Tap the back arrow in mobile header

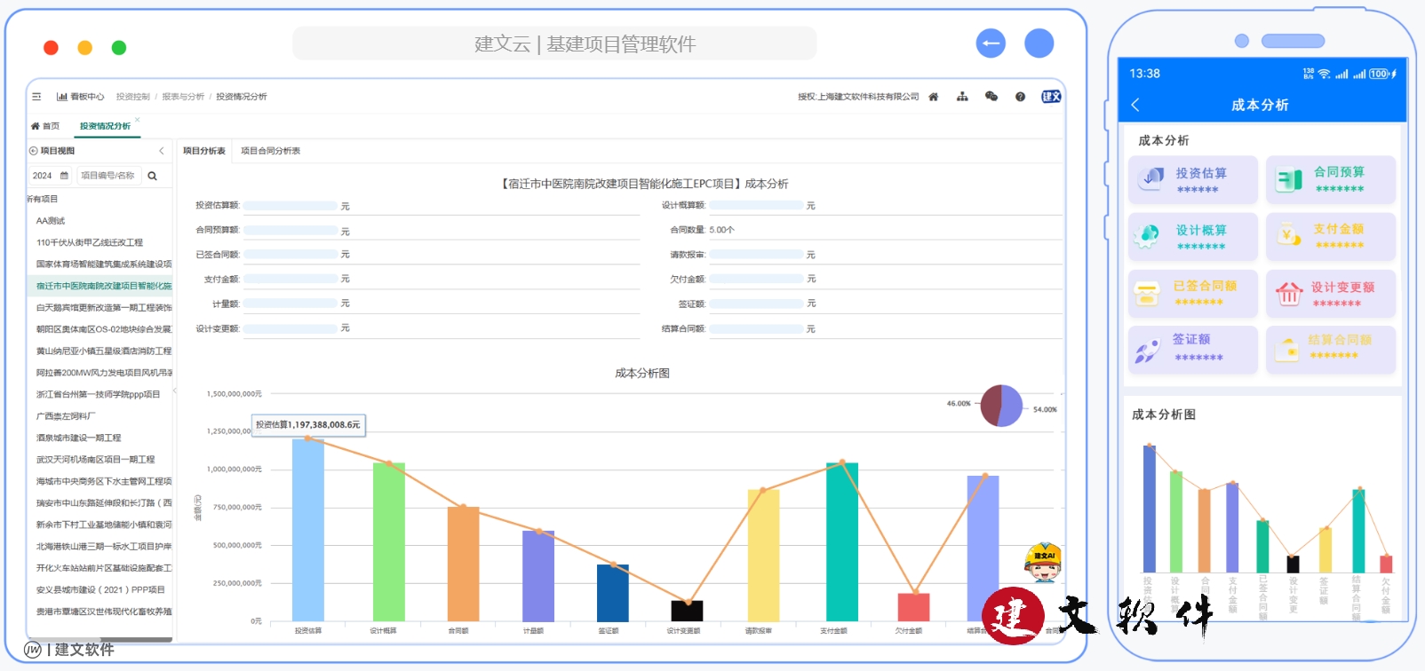[x=1135, y=105]
